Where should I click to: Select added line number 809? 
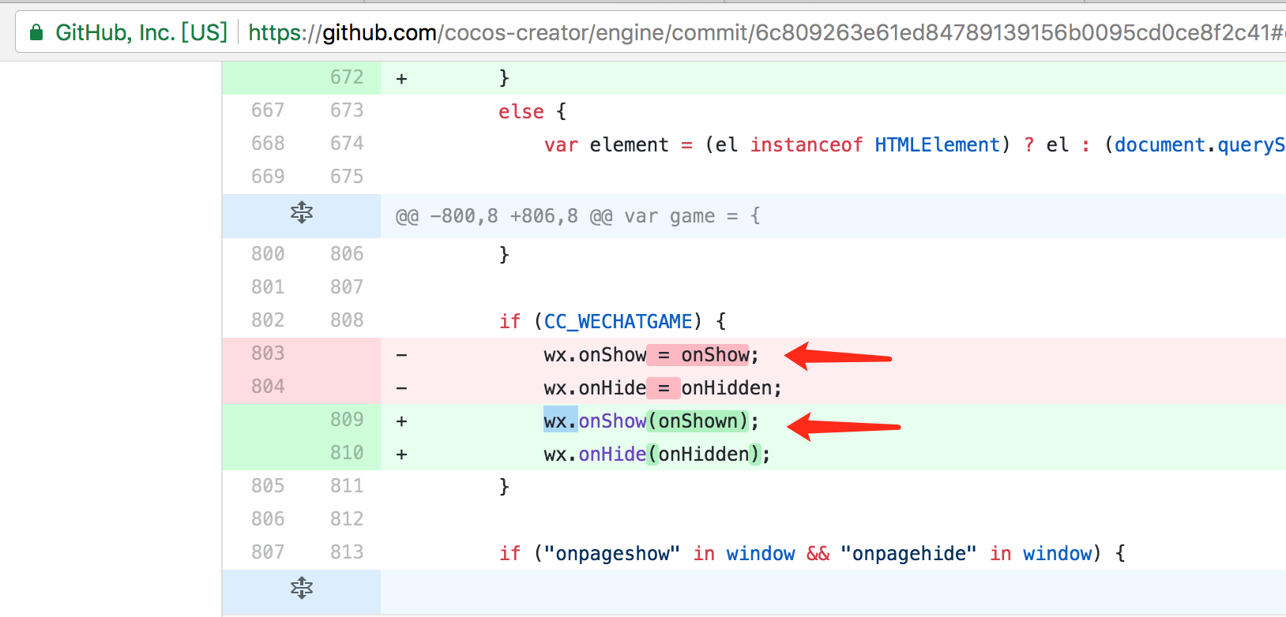(x=347, y=420)
